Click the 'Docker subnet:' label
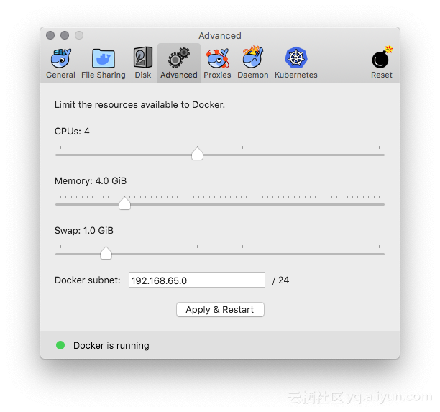Viewport: 440px width, 412px height. point(87,280)
